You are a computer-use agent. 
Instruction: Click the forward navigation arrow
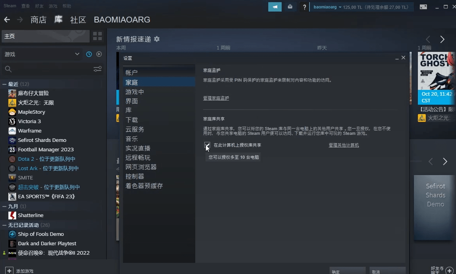point(20,20)
